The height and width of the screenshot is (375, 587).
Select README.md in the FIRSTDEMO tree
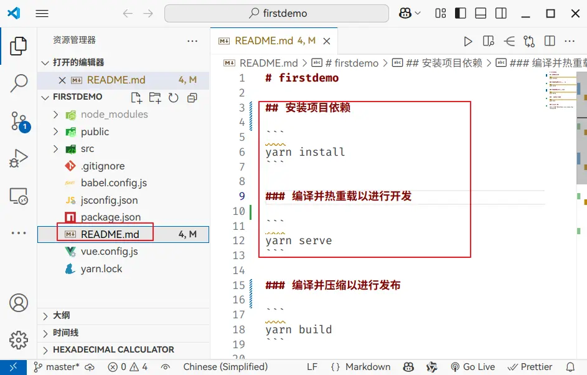123,234
